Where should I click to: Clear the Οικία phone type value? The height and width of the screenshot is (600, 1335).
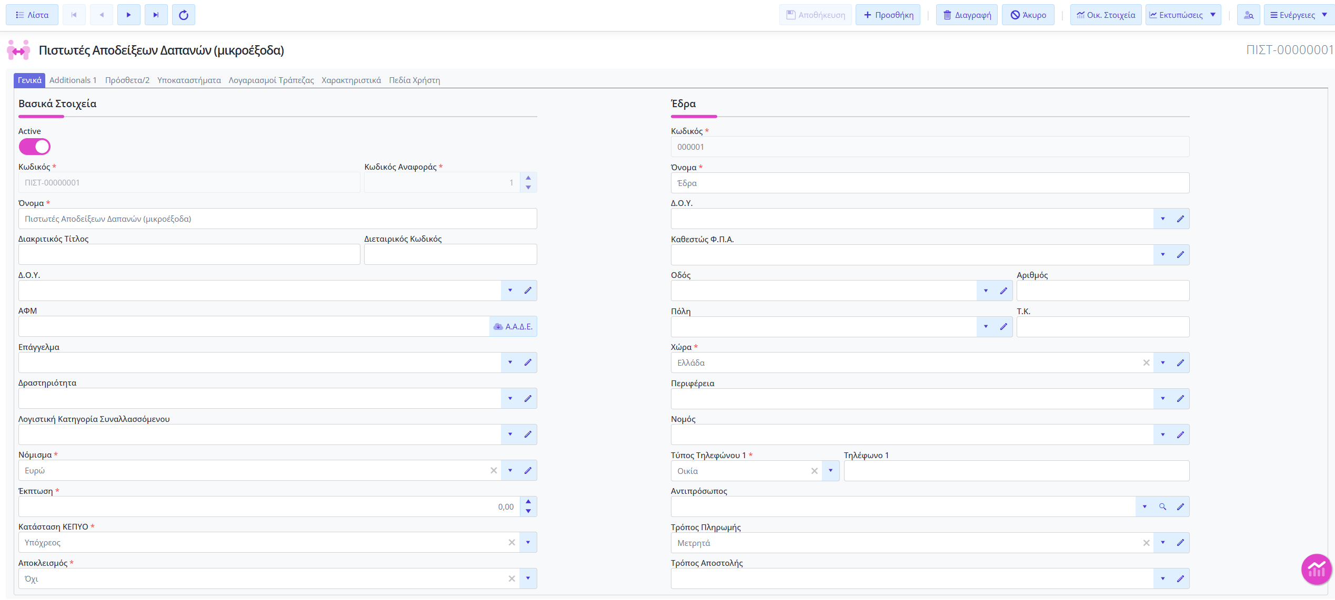pyautogui.click(x=814, y=471)
